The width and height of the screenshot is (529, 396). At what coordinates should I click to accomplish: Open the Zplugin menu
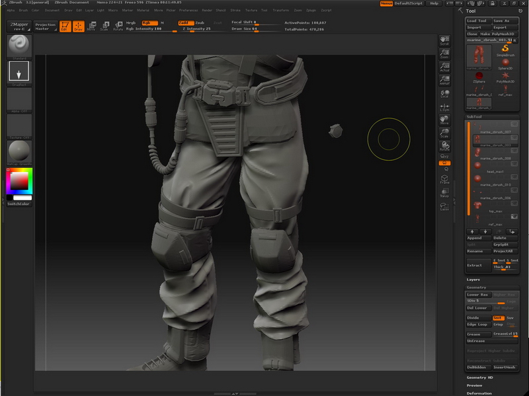pyautogui.click(x=311, y=10)
